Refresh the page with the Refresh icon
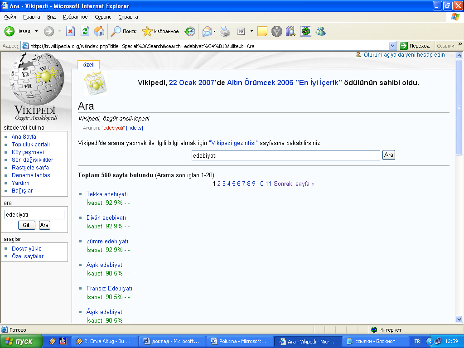 pyautogui.click(x=85, y=31)
